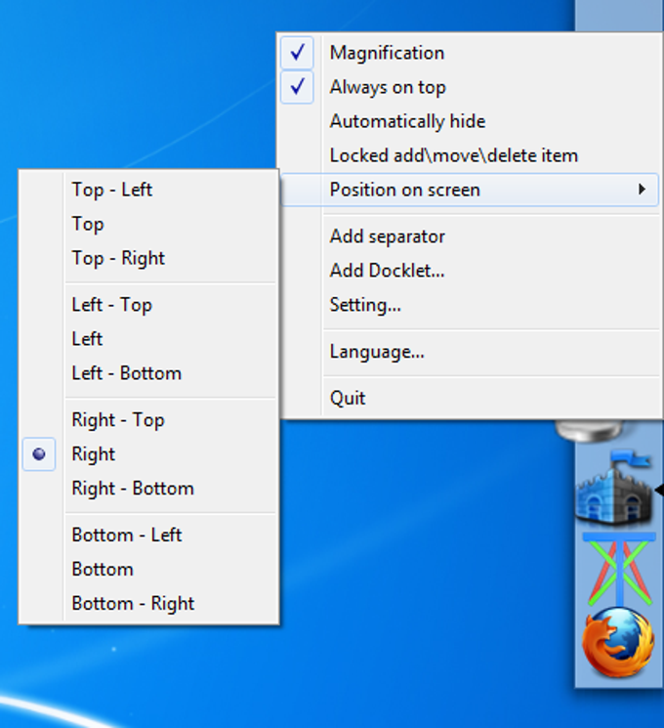This screenshot has height=728, width=664.
Task: Open Add Docklet... dialog
Action: click(x=469, y=271)
